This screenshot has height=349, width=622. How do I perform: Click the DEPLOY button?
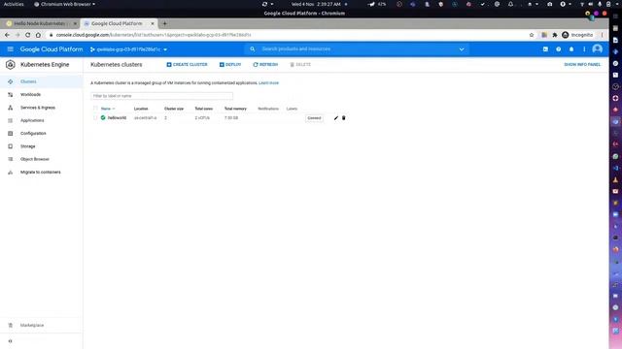(230, 65)
